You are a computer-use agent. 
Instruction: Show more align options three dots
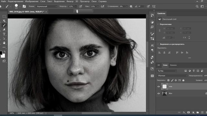tap(190, 58)
